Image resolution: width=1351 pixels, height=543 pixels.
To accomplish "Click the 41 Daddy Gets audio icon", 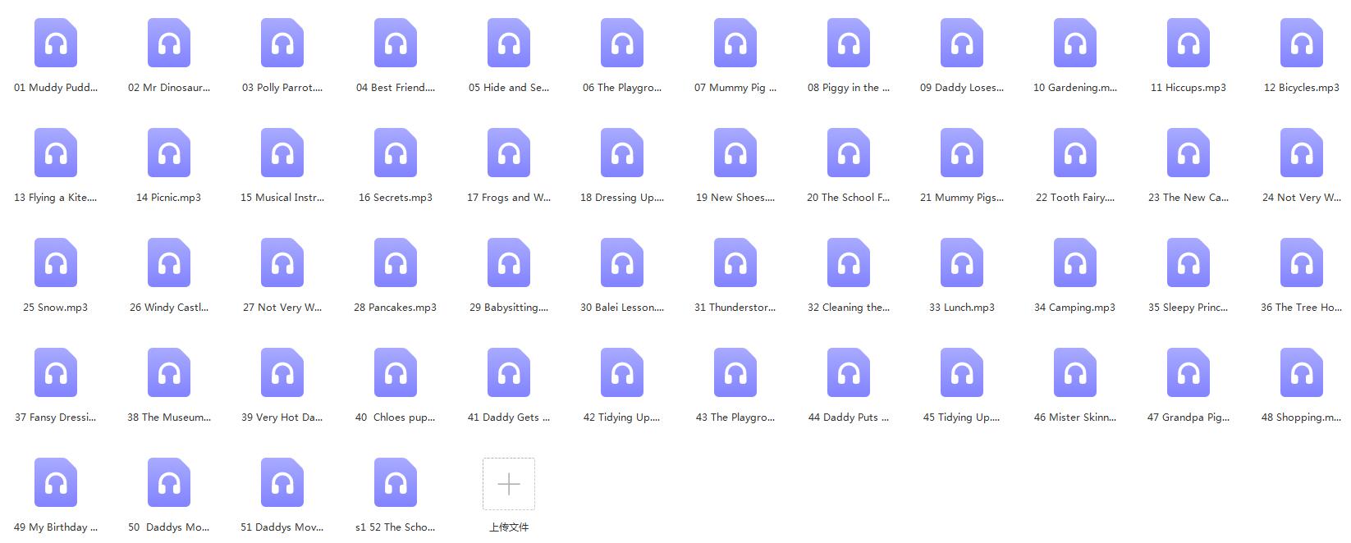I will (x=509, y=372).
